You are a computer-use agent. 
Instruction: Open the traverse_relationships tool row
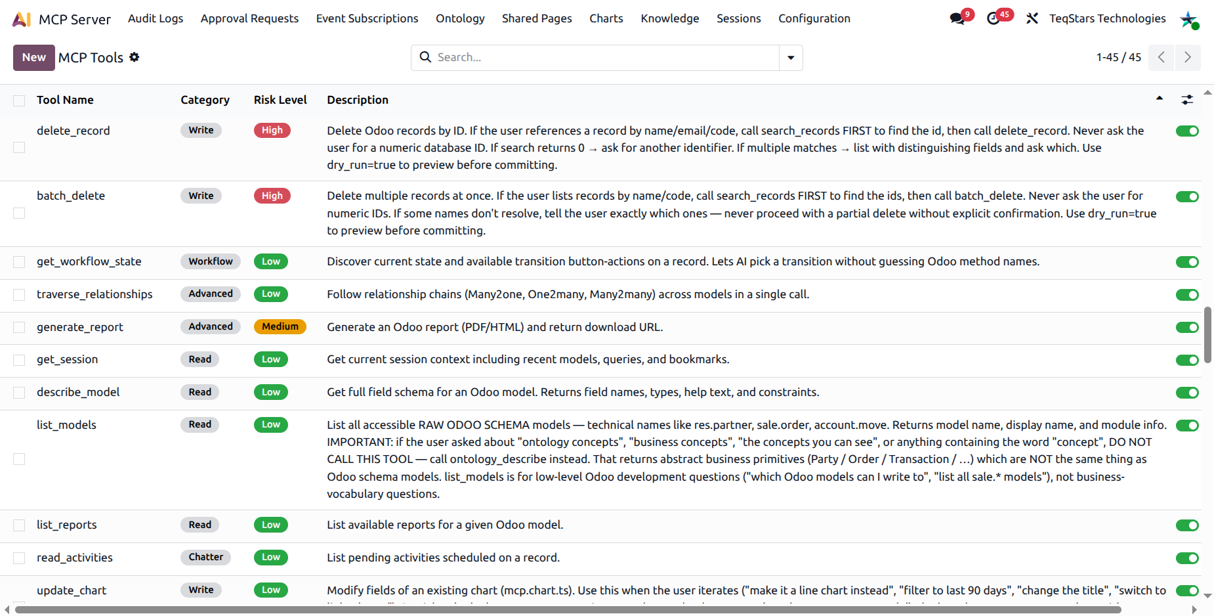94,294
